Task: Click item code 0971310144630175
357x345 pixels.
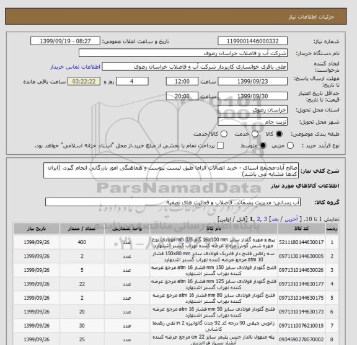Action: click(x=301, y=298)
